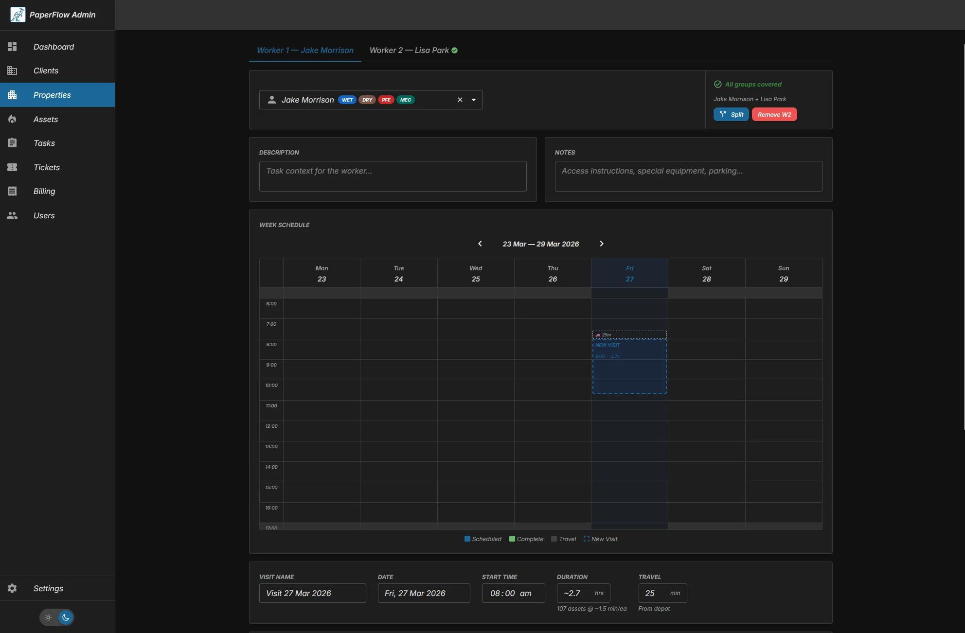Image resolution: width=965 pixels, height=633 pixels.
Task: Clear Jake Morrison with the X icon
Action: pyautogui.click(x=460, y=100)
